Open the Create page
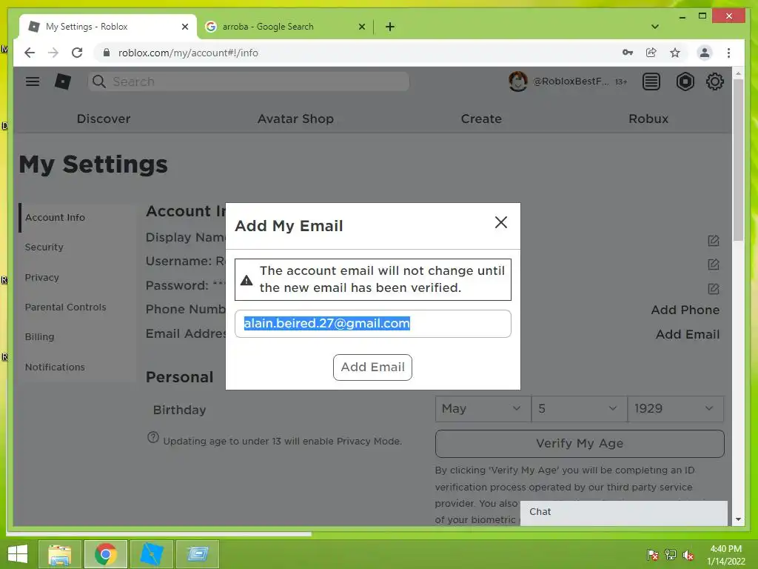Viewport: 758px width, 569px height. point(481,119)
